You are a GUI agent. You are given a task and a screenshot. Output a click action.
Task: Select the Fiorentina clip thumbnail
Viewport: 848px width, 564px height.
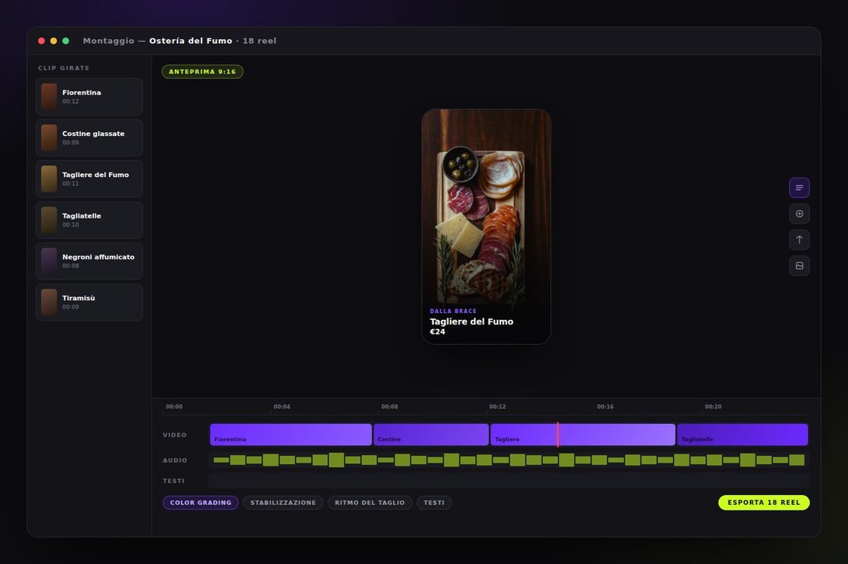click(49, 97)
